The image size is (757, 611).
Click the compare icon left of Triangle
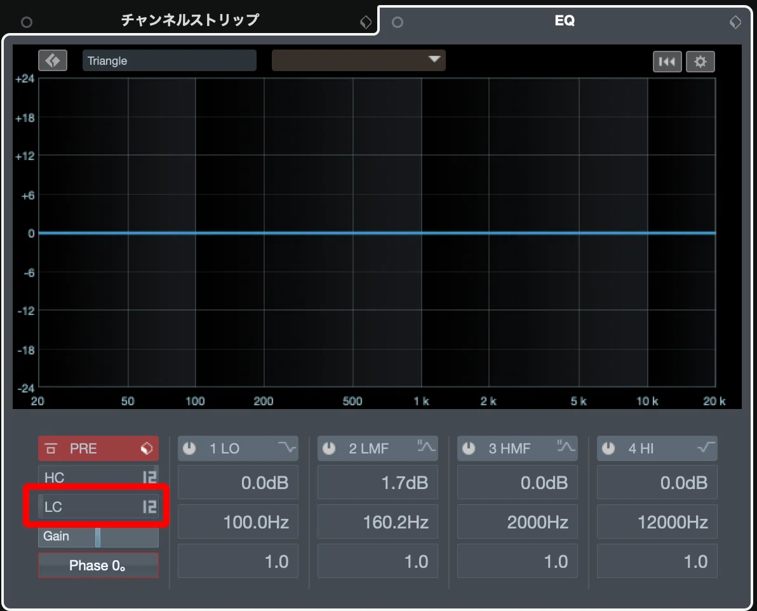[x=53, y=61]
